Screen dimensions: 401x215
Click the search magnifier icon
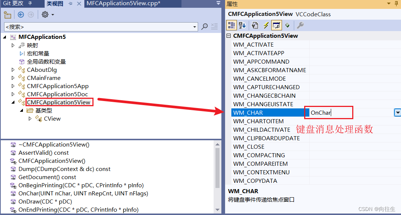tap(205, 26)
